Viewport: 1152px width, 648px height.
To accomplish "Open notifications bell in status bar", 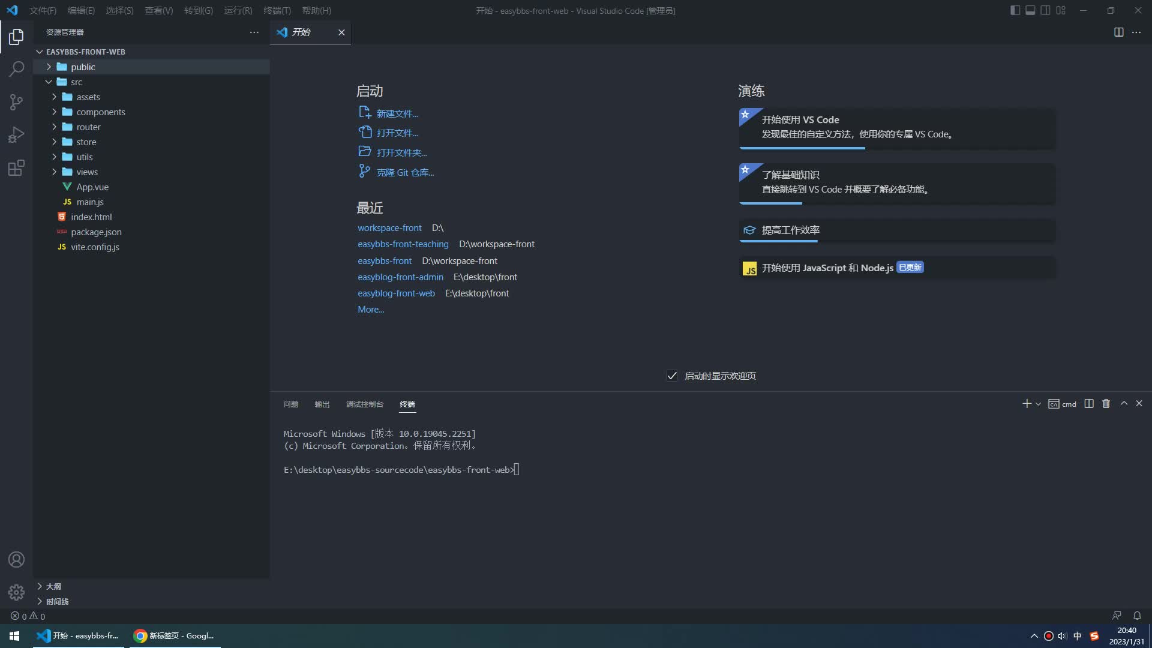I will pos(1137,616).
